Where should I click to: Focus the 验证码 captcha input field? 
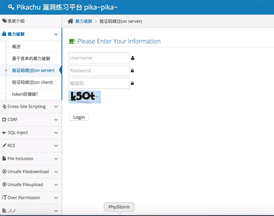[99, 83]
